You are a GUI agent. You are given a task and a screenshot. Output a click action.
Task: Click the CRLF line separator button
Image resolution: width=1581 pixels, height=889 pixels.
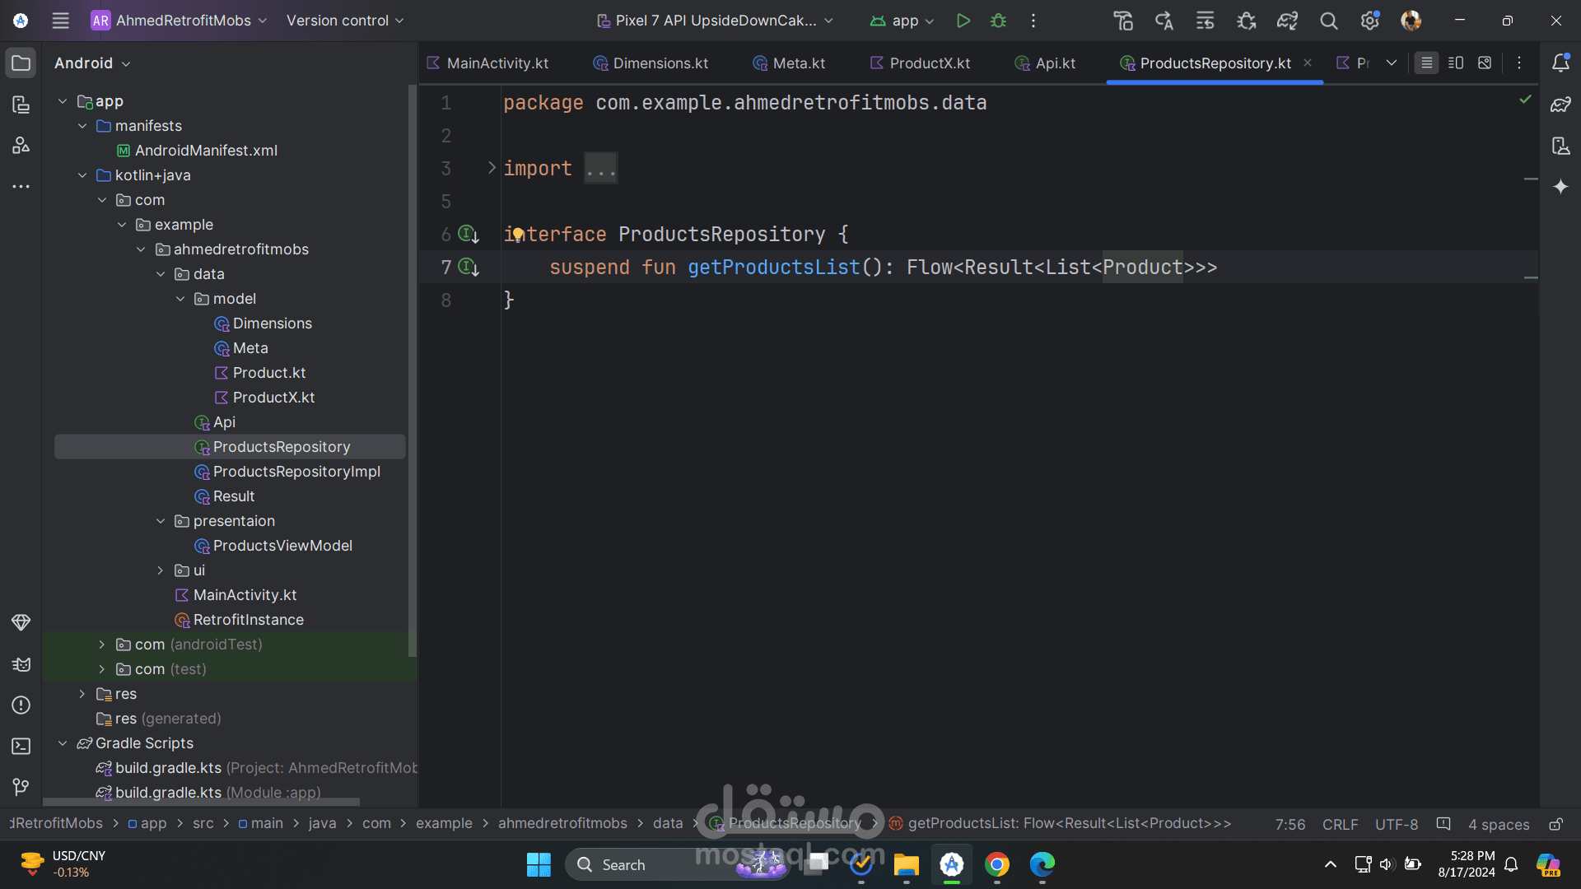(1340, 824)
